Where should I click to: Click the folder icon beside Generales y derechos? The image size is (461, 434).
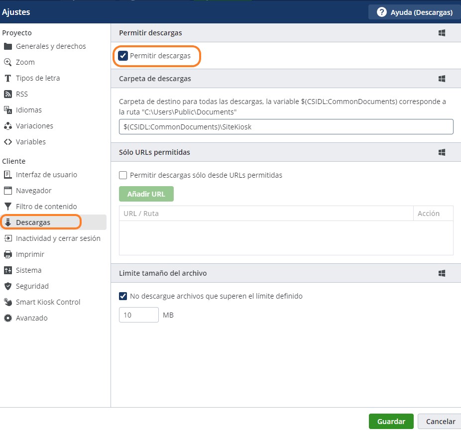(x=7, y=46)
